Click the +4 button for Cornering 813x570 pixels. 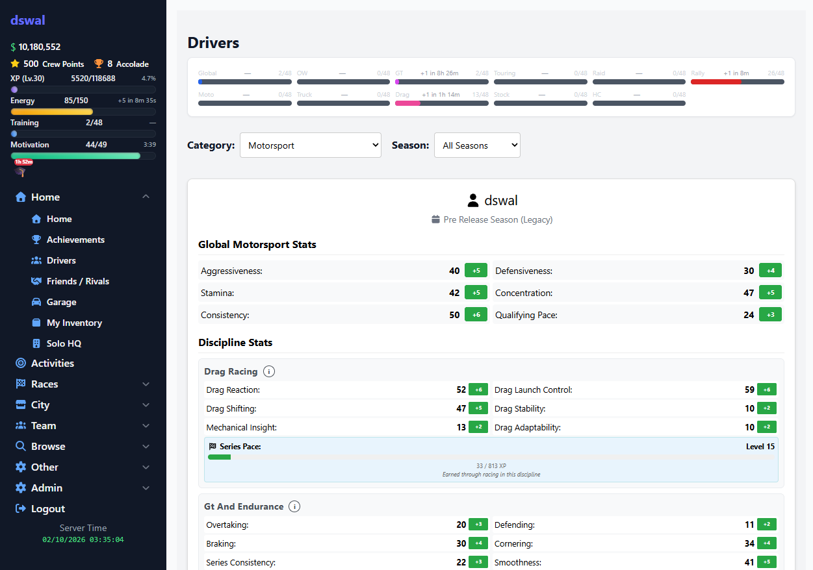click(x=767, y=543)
